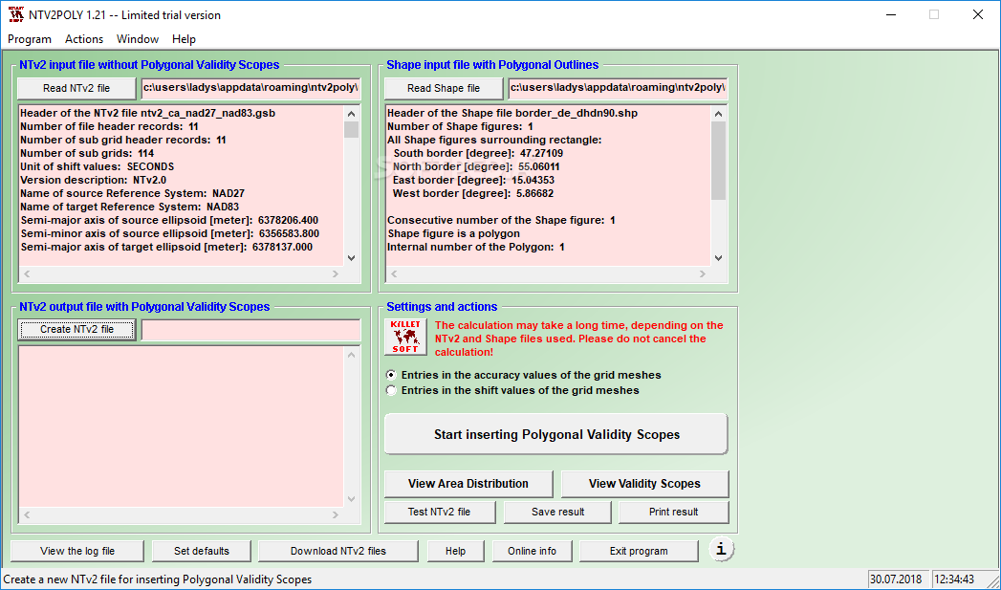This screenshot has height=590, width=1001.
Task: Click the Exit program button
Action: (639, 551)
